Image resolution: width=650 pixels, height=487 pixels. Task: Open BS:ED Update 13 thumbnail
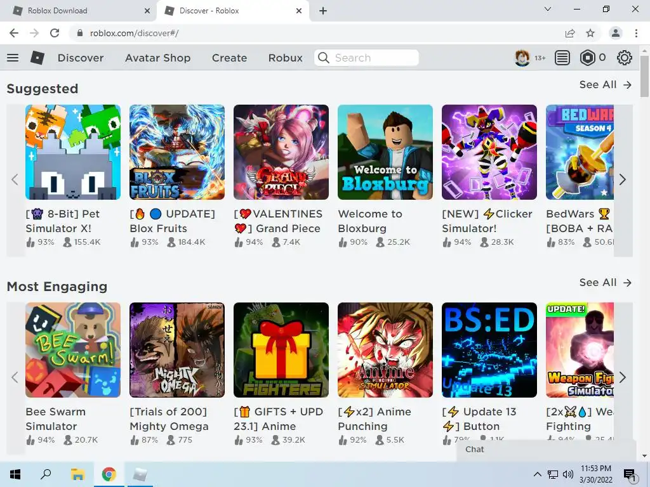click(489, 350)
